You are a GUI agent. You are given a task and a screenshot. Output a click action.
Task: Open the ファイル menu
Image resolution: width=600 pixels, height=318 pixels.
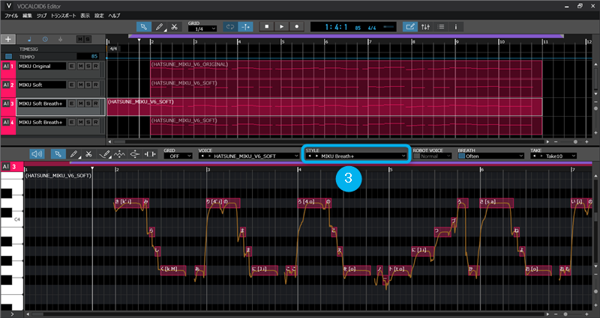pyautogui.click(x=11, y=16)
